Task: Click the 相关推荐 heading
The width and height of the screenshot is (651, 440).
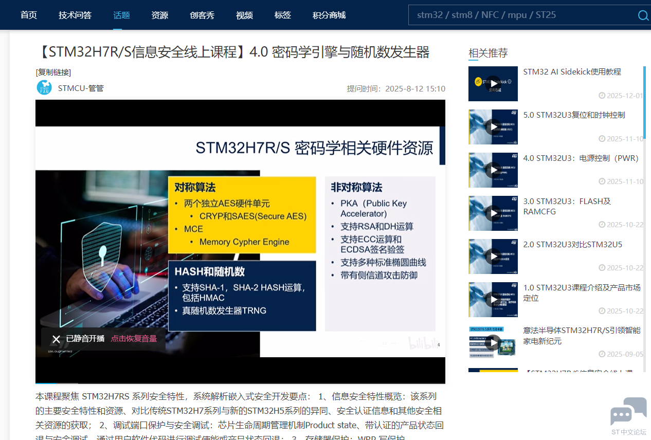Action: point(488,53)
